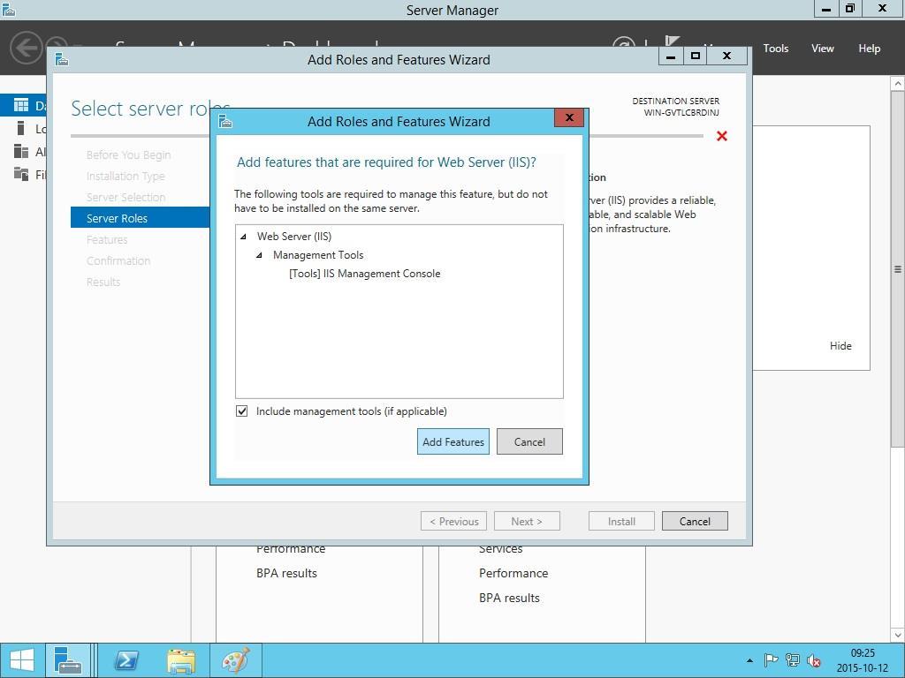Screen dimensions: 905x678
Task: Click BPA results under the left tile
Action: (x=286, y=573)
